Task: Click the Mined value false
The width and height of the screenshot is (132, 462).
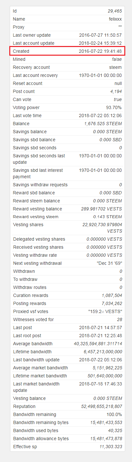Action: click(117, 59)
